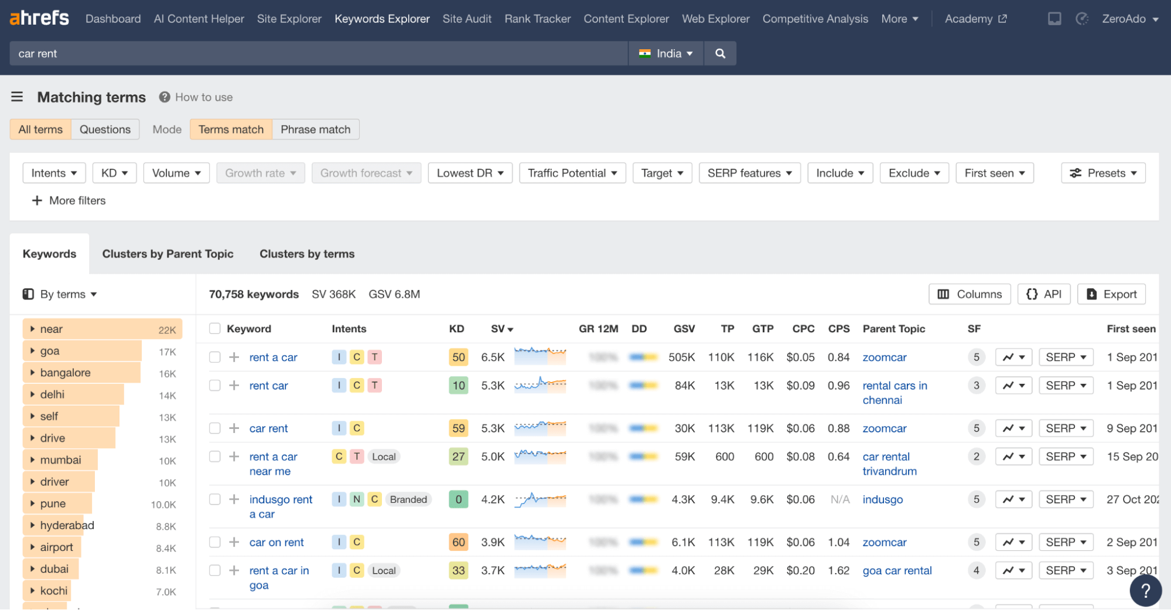Open the notifications monitor icon in header
The image size is (1171, 610).
[1054, 19]
